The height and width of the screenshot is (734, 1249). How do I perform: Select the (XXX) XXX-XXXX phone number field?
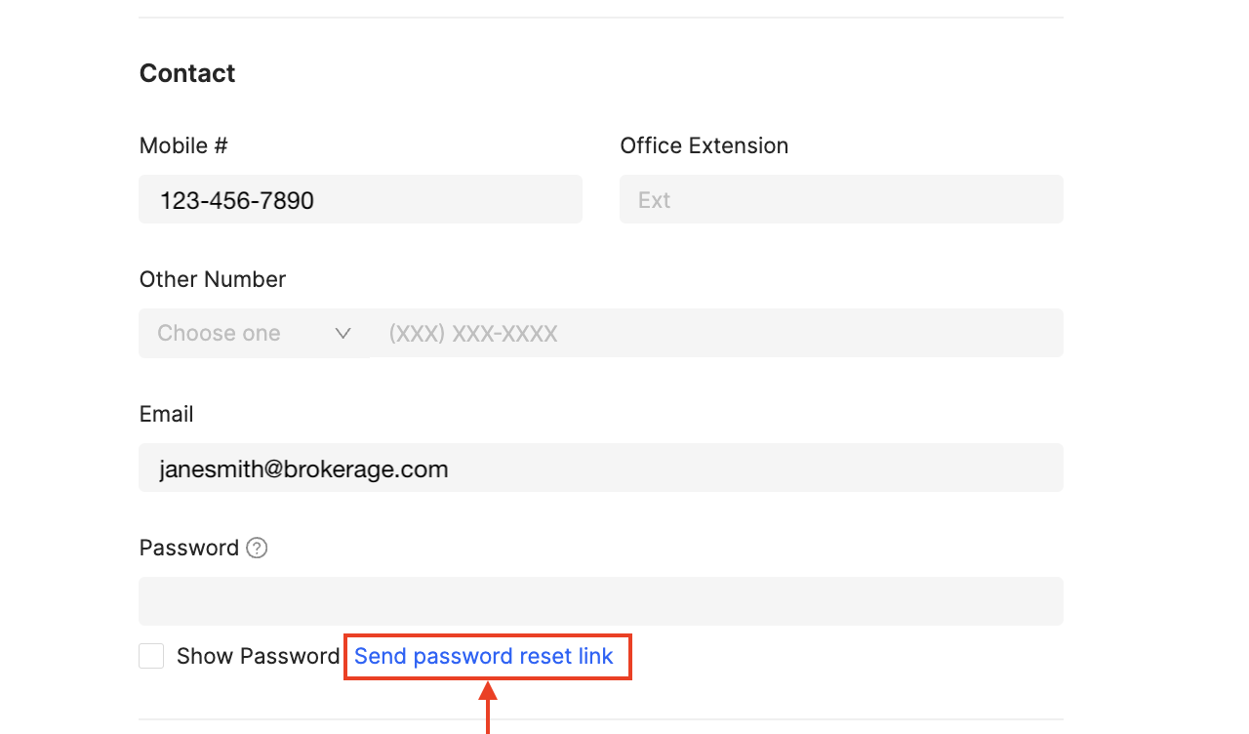tap(716, 333)
